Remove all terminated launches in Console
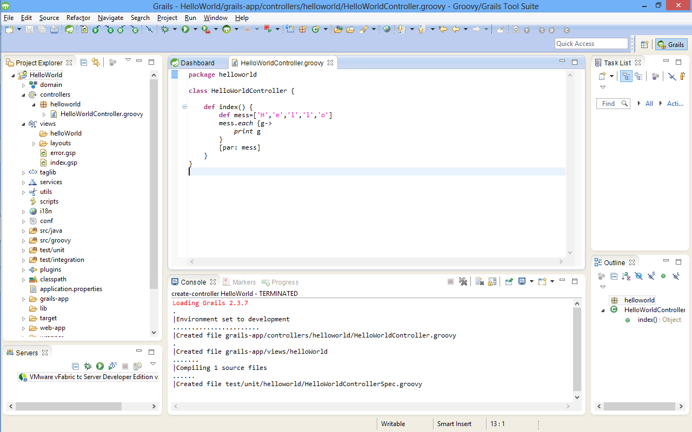The width and height of the screenshot is (692, 432). (x=463, y=281)
